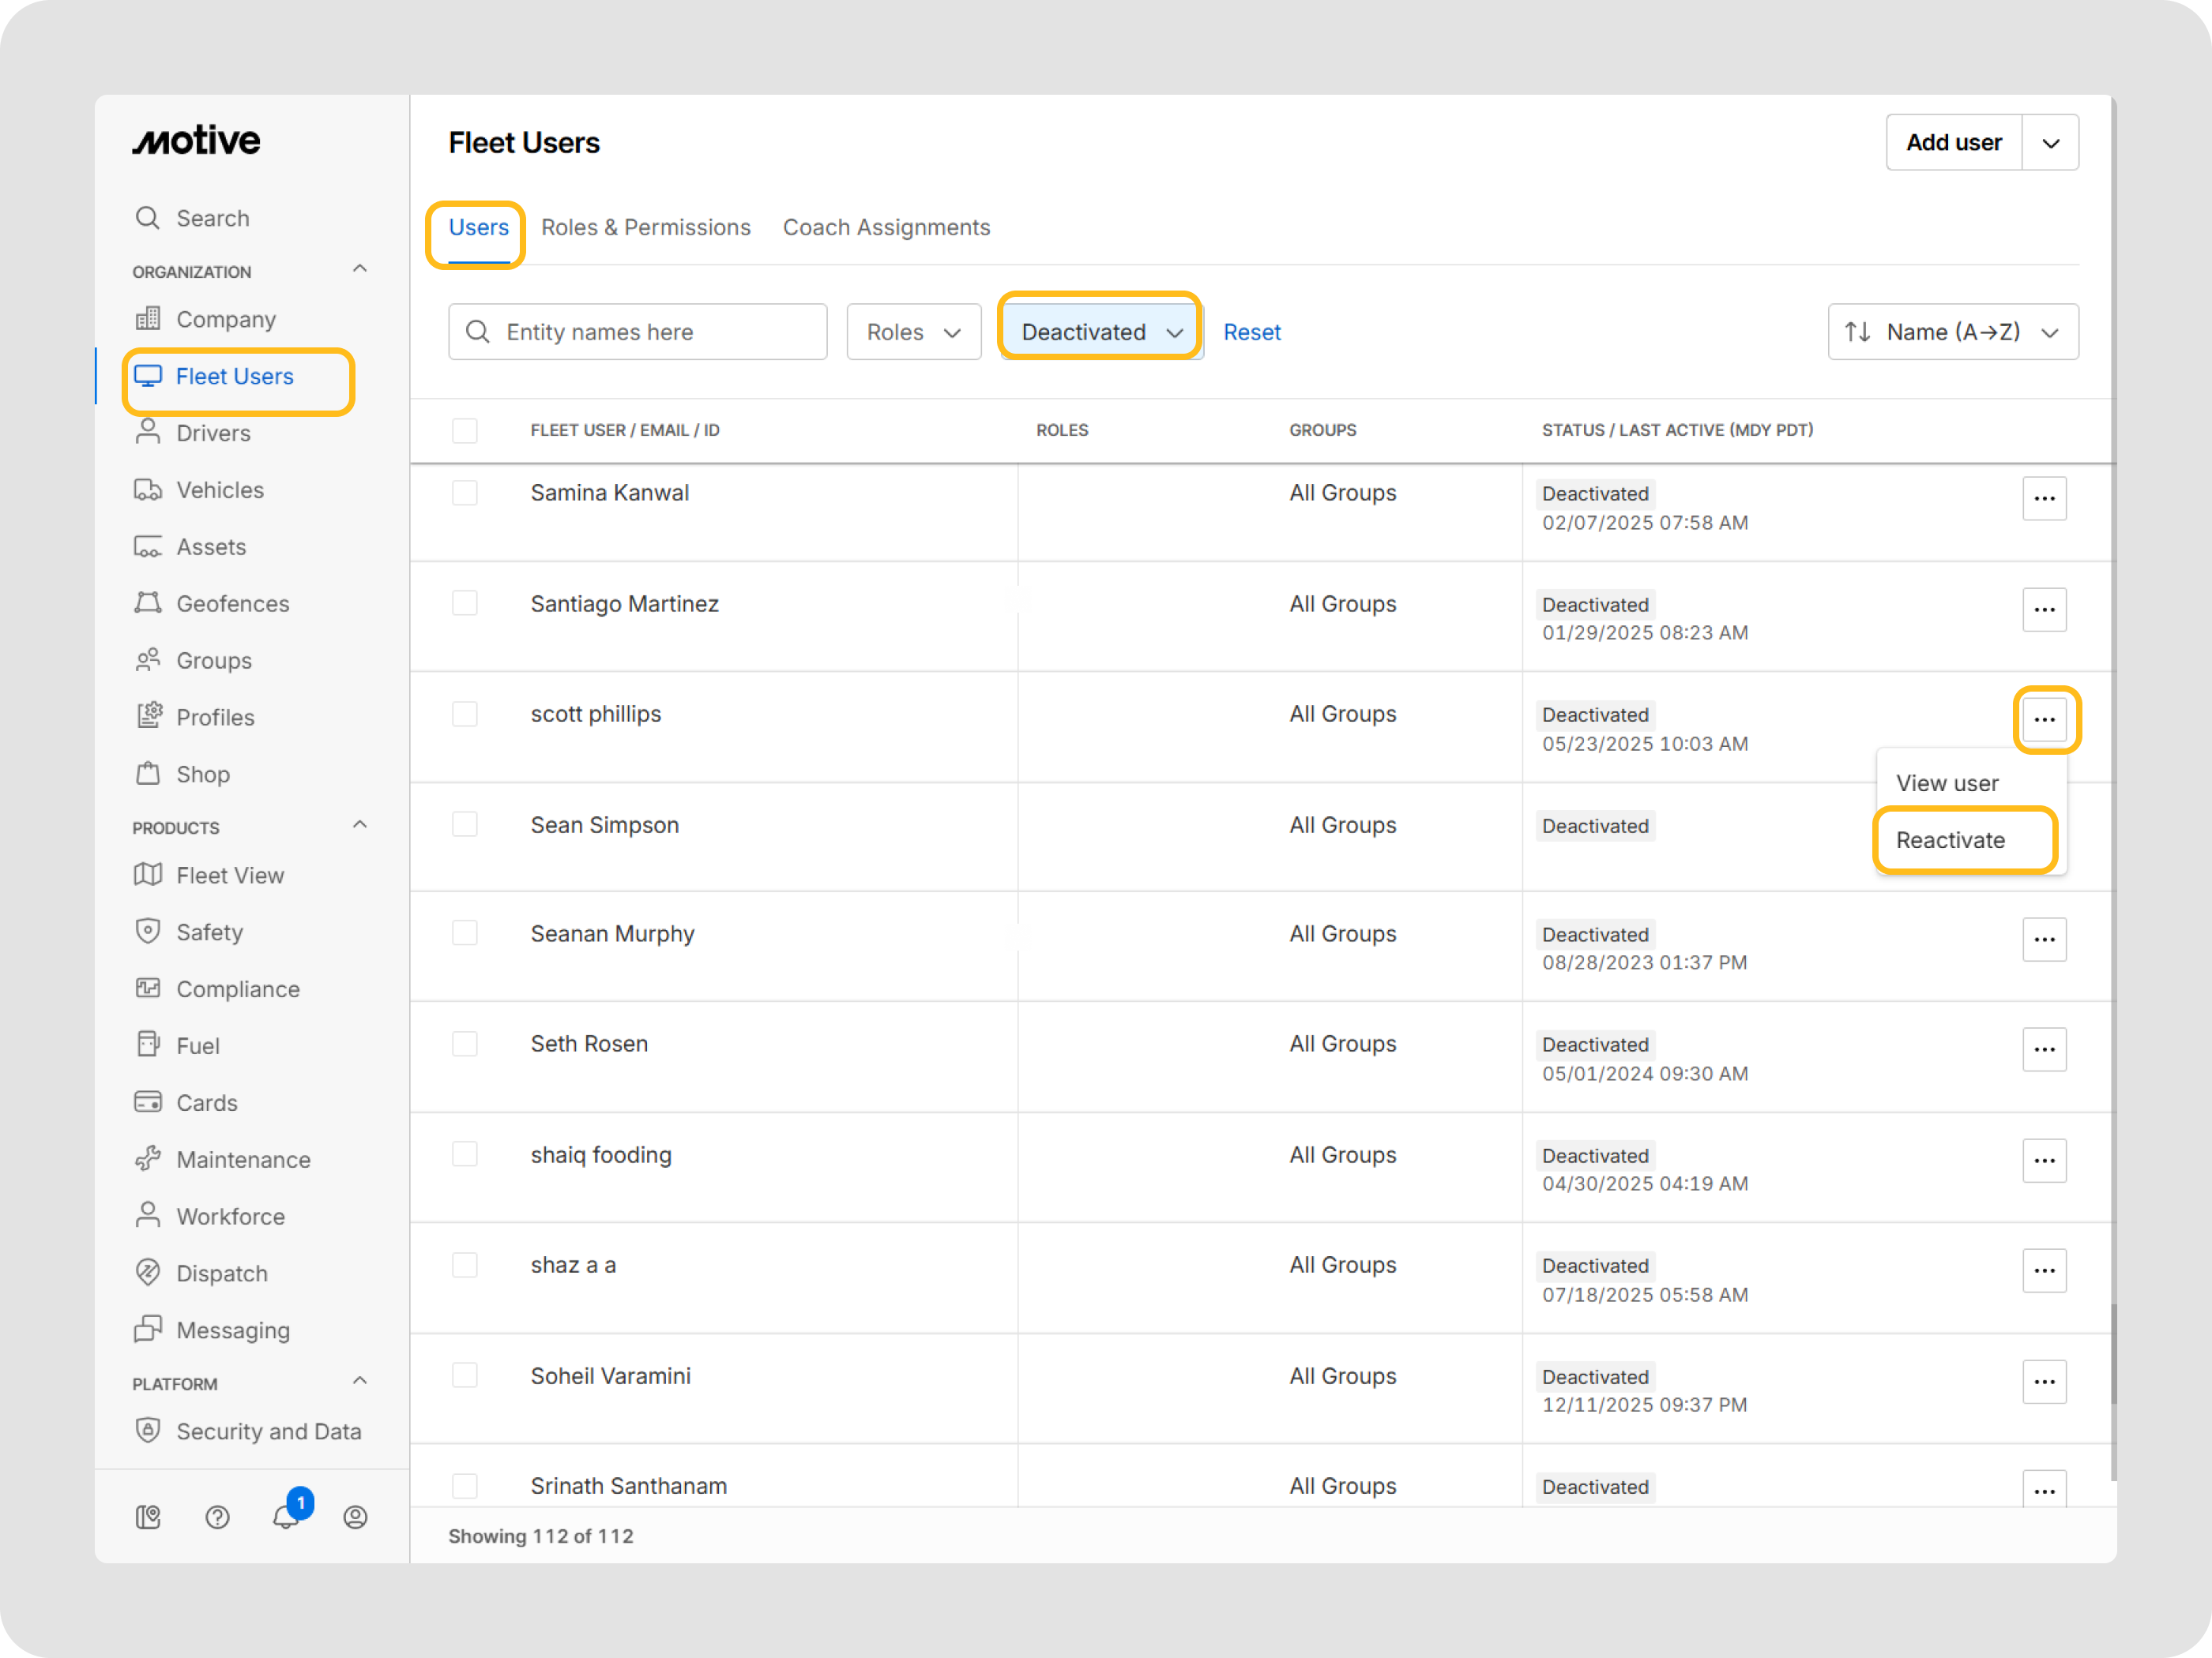Viewport: 2212px width, 1658px height.
Task: Go to Geofences in sidebar
Action: pos(232,604)
